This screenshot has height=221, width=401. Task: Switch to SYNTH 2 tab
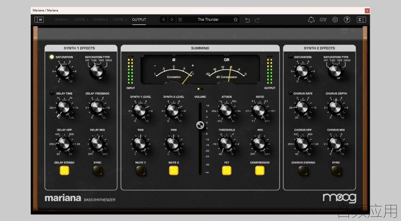coord(101,20)
